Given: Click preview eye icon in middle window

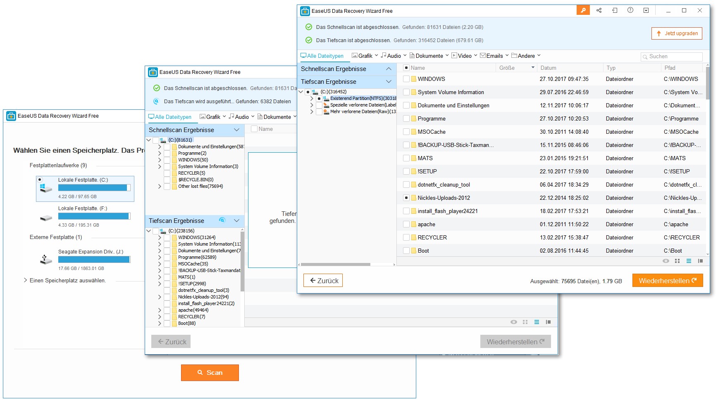Looking at the screenshot, I should 513,322.
